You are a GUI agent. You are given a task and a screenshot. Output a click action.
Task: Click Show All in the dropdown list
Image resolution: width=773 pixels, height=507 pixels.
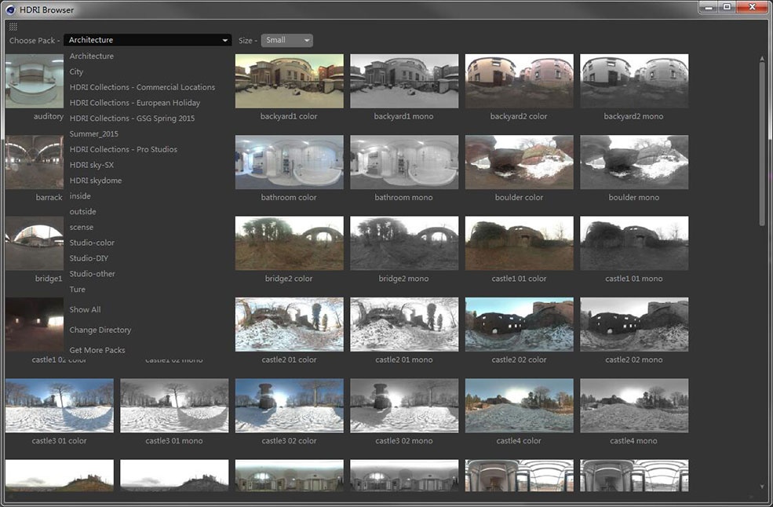coord(85,310)
